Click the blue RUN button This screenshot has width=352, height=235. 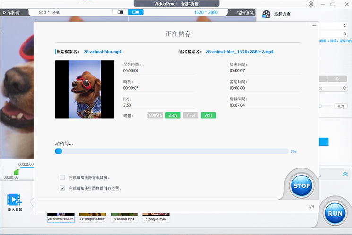click(x=335, y=213)
